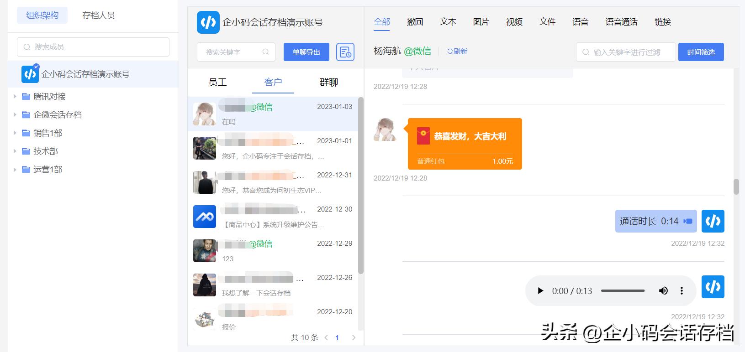Click the 时间筛选 button
745x352 pixels.
(701, 52)
